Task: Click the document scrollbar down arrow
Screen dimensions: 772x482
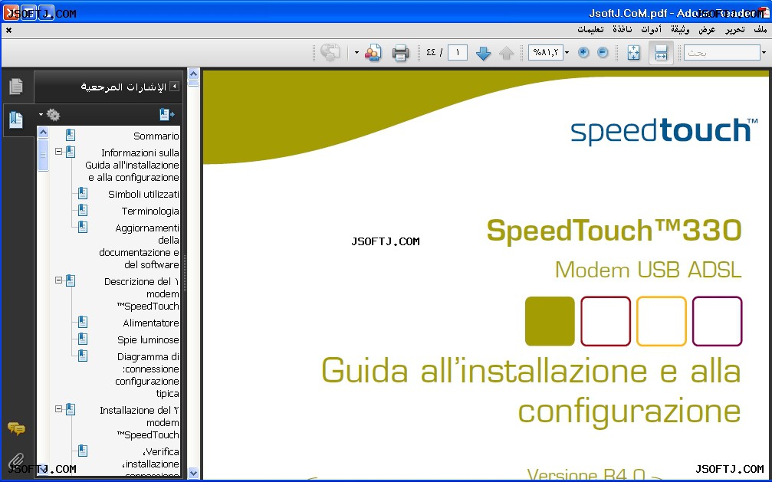Action: (193, 473)
